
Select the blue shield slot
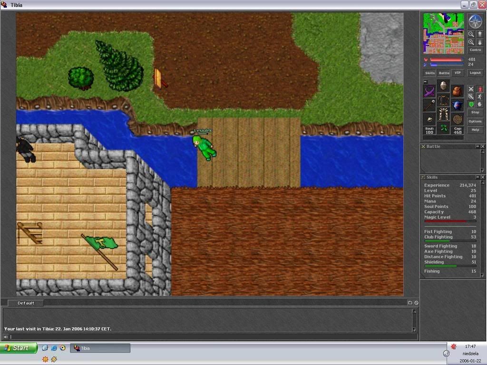click(458, 105)
